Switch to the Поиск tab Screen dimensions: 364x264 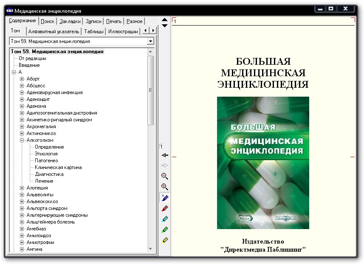pos(48,21)
